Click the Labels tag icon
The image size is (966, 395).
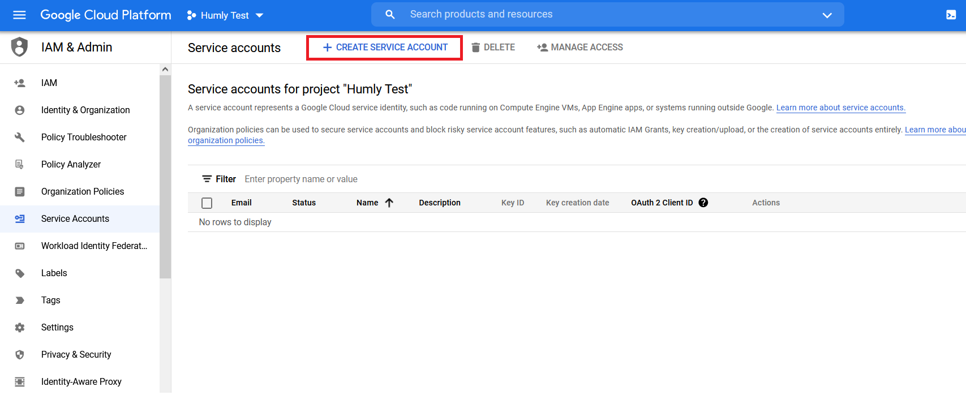pos(20,273)
